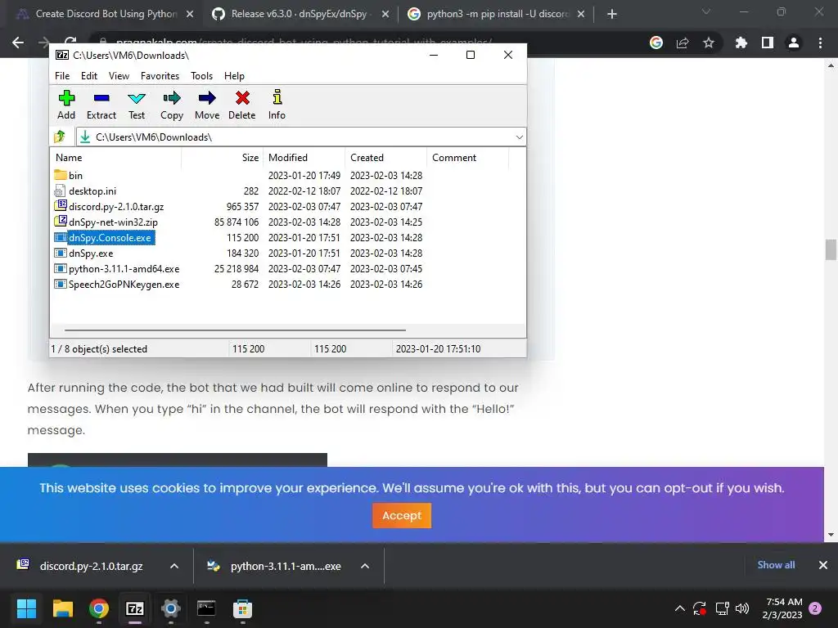Open File Explorer from taskbar
The image size is (838, 628).
(62, 608)
